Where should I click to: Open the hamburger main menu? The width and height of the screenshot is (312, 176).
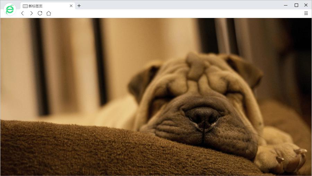point(306,13)
